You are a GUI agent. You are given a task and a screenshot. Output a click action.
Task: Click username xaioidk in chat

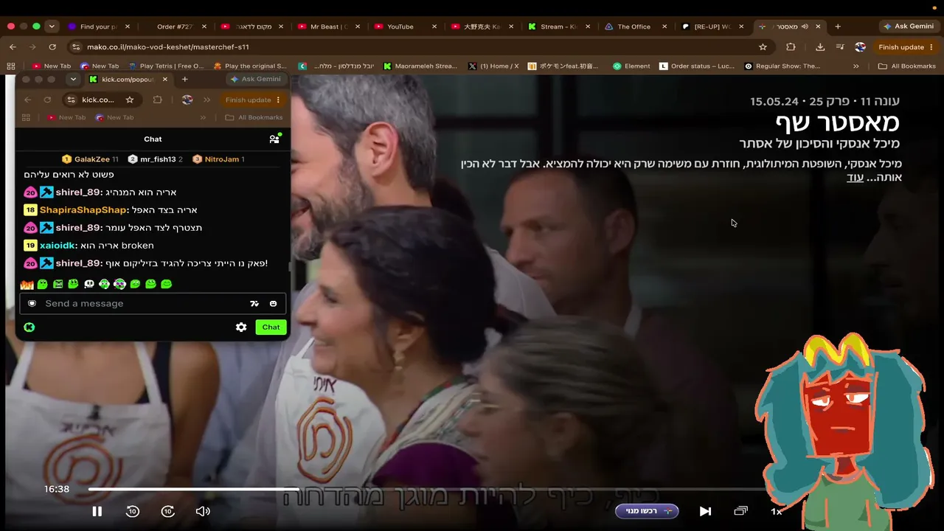click(x=59, y=246)
